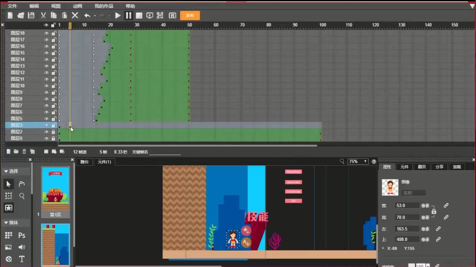
Task: Stop the animation playback
Action: 139,16
